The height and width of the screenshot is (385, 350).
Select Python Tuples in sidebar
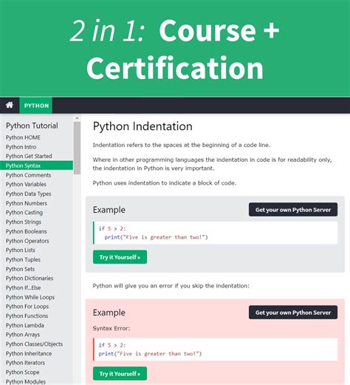(23, 259)
